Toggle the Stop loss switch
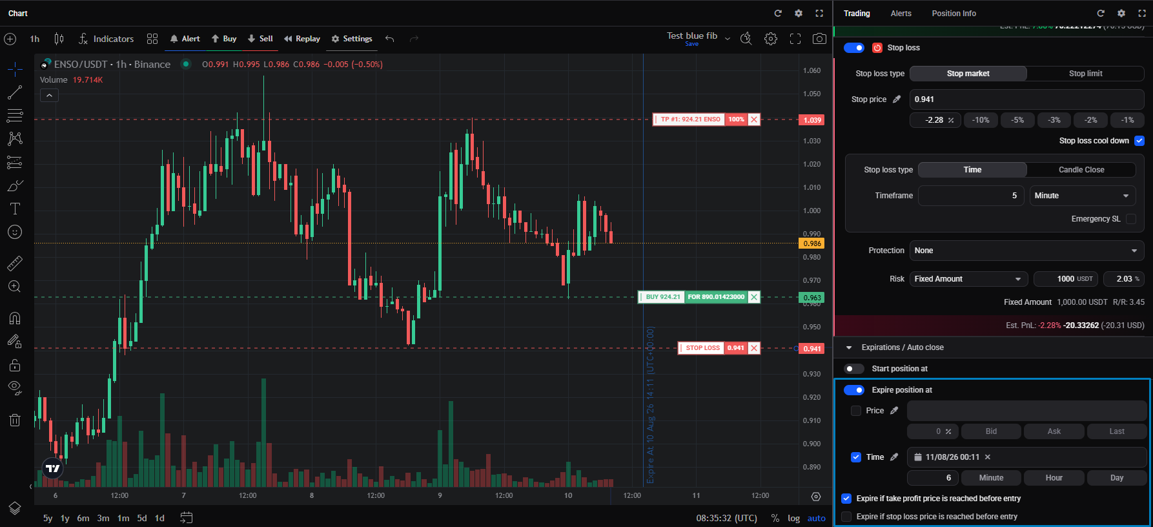The image size is (1153, 527). [854, 48]
